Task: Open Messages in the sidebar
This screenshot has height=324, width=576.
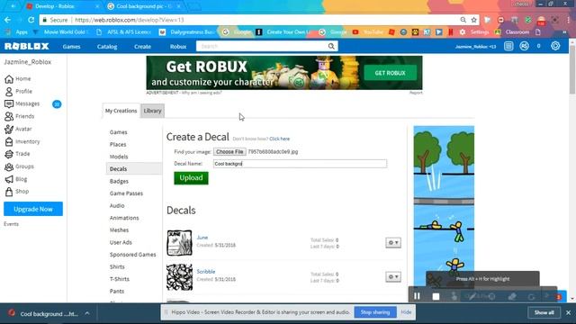Action: (22, 104)
